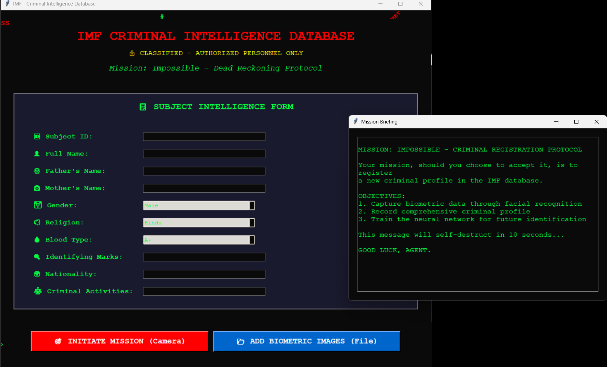Click the CLASSIFIED - AUTHORIZED PERSONNEL ONLY text
607x367 pixels.
pyautogui.click(x=221, y=53)
